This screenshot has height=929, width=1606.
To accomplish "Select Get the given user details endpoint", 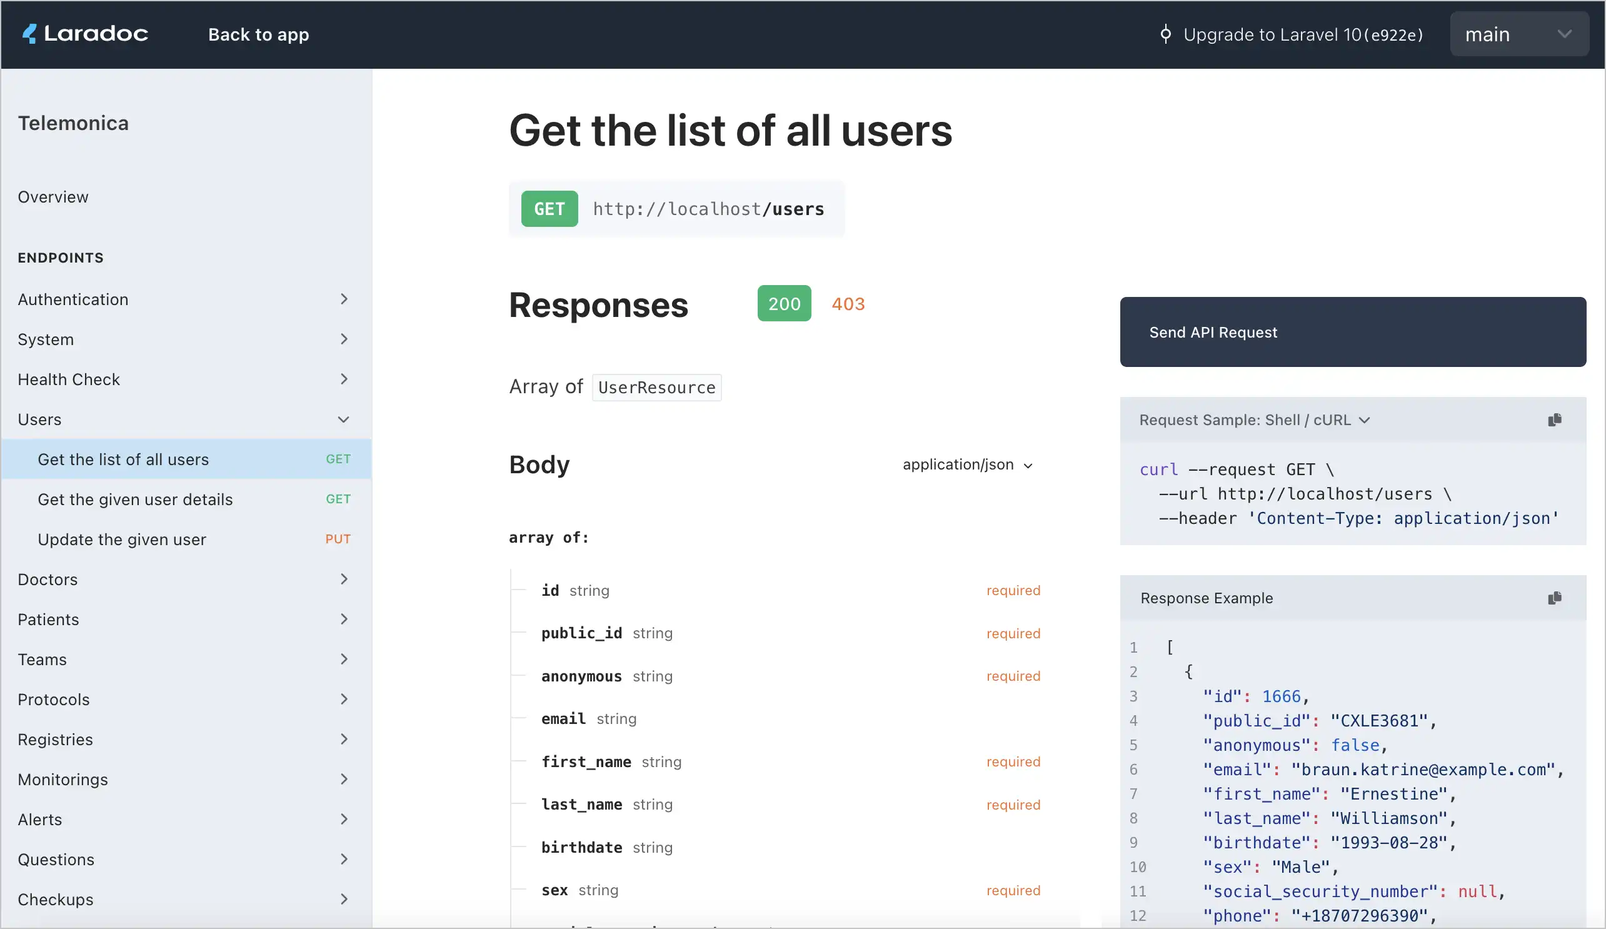I will coord(135,499).
